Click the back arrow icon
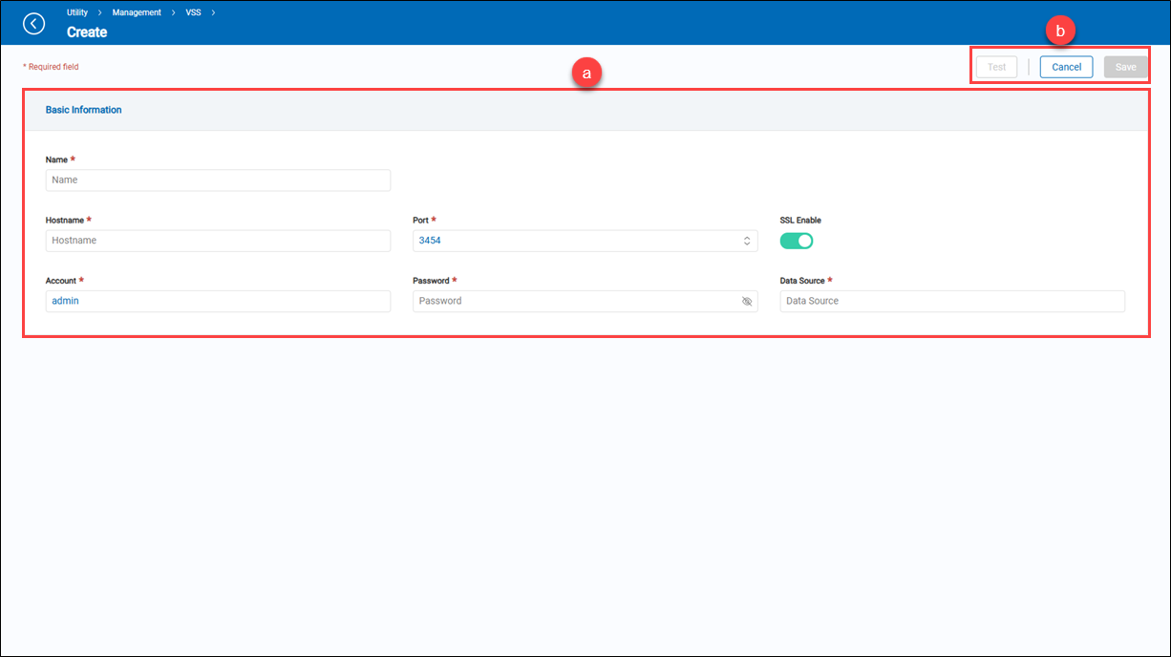Viewport: 1171px width, 657px height. 34,24
